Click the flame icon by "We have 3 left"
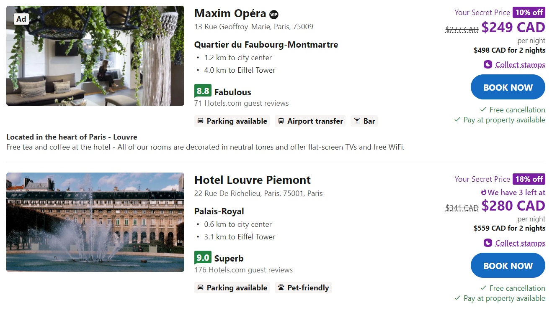This screenshot has width=552, height=310. (x=484, y=193)
